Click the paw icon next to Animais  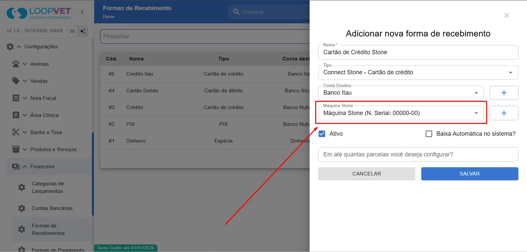[15, 64]
